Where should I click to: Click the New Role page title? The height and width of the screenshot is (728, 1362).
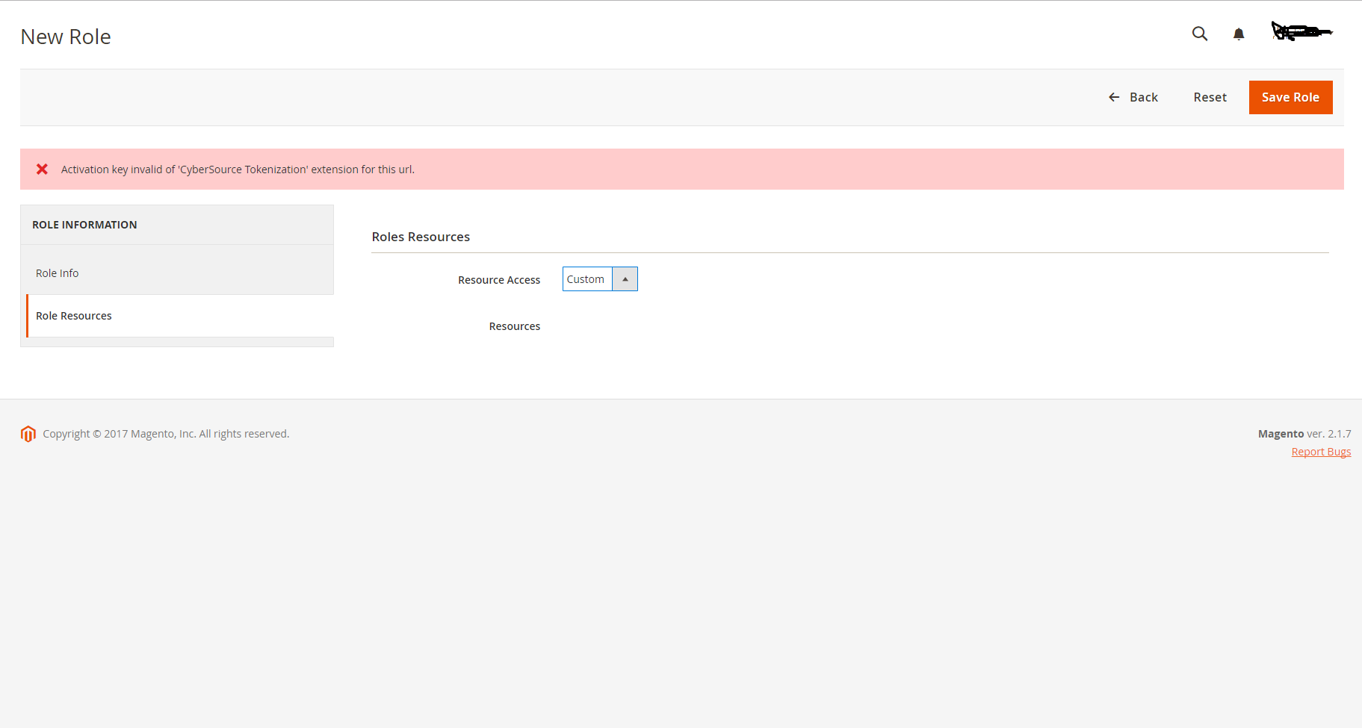(x=66, y=37)
